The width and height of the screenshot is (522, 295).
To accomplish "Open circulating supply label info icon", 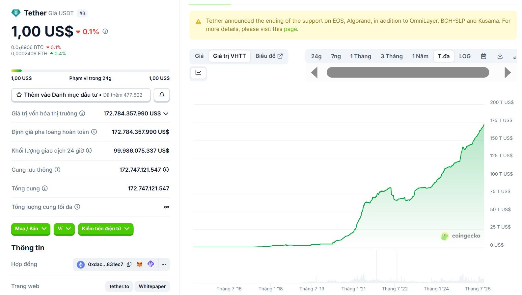I will point(58,170).
